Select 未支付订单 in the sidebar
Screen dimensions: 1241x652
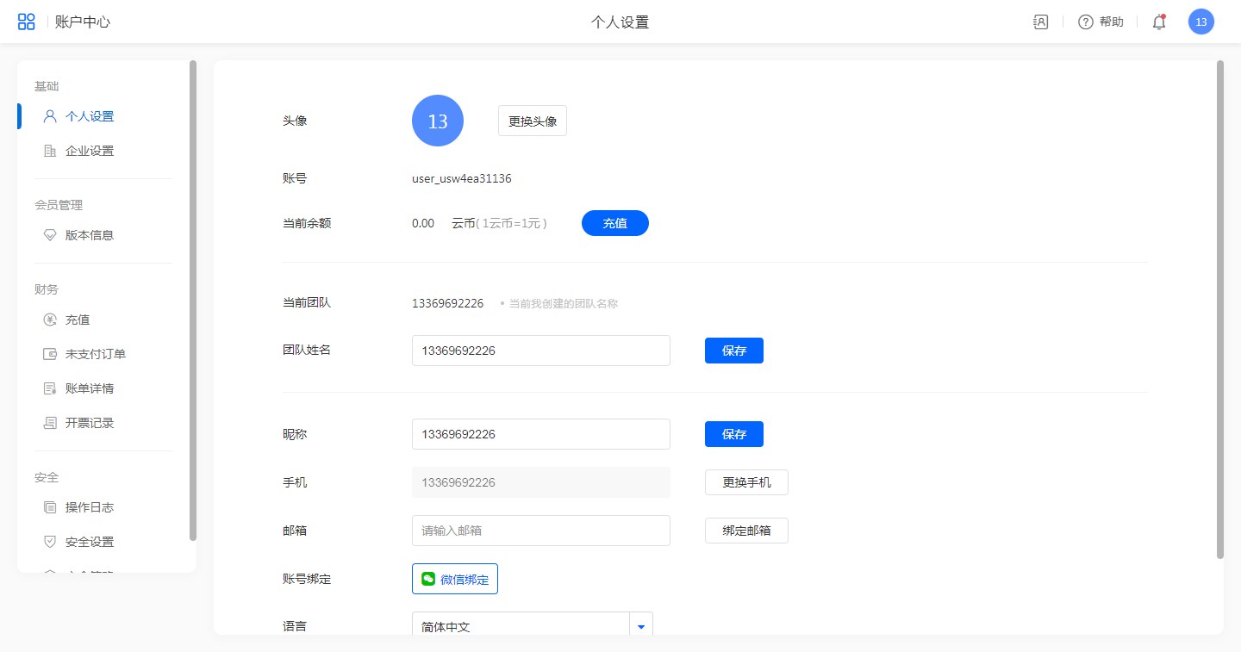pos(95,354)
